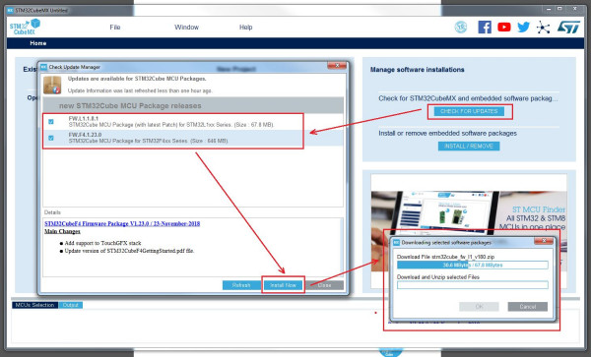The width and height of the screenshot is (591, 357).
Task: Click the Close button in Update Manager
Action: pyautogui.click(x=324, y=285)
